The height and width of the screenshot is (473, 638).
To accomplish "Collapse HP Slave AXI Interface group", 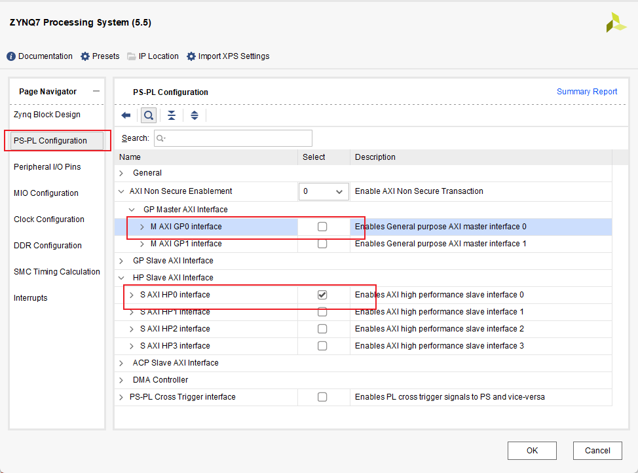I will coord(121,278).
